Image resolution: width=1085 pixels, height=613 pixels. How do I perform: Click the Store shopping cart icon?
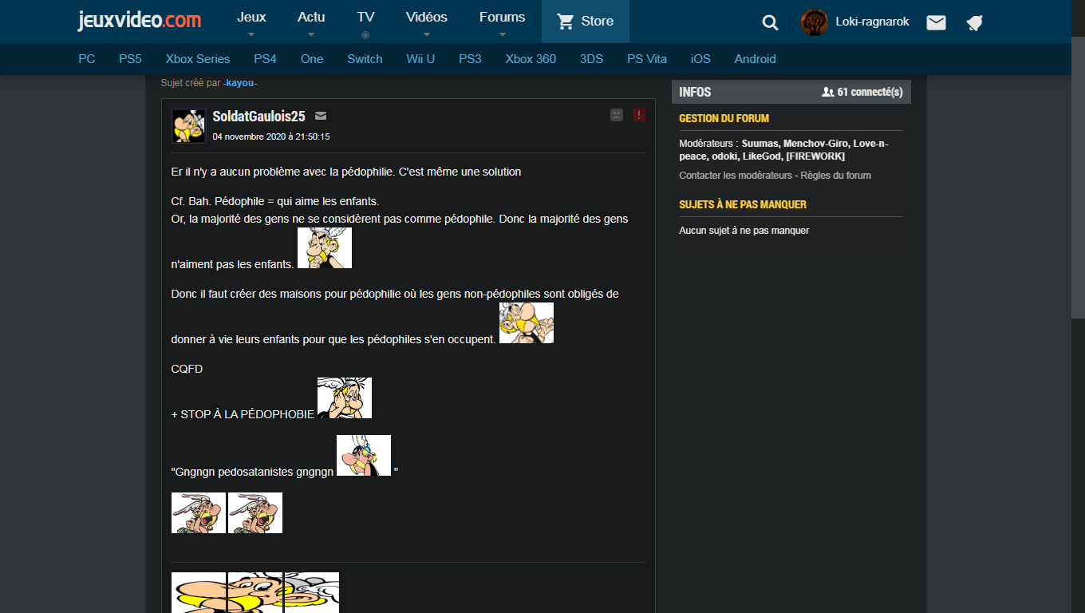coord(566,22)
